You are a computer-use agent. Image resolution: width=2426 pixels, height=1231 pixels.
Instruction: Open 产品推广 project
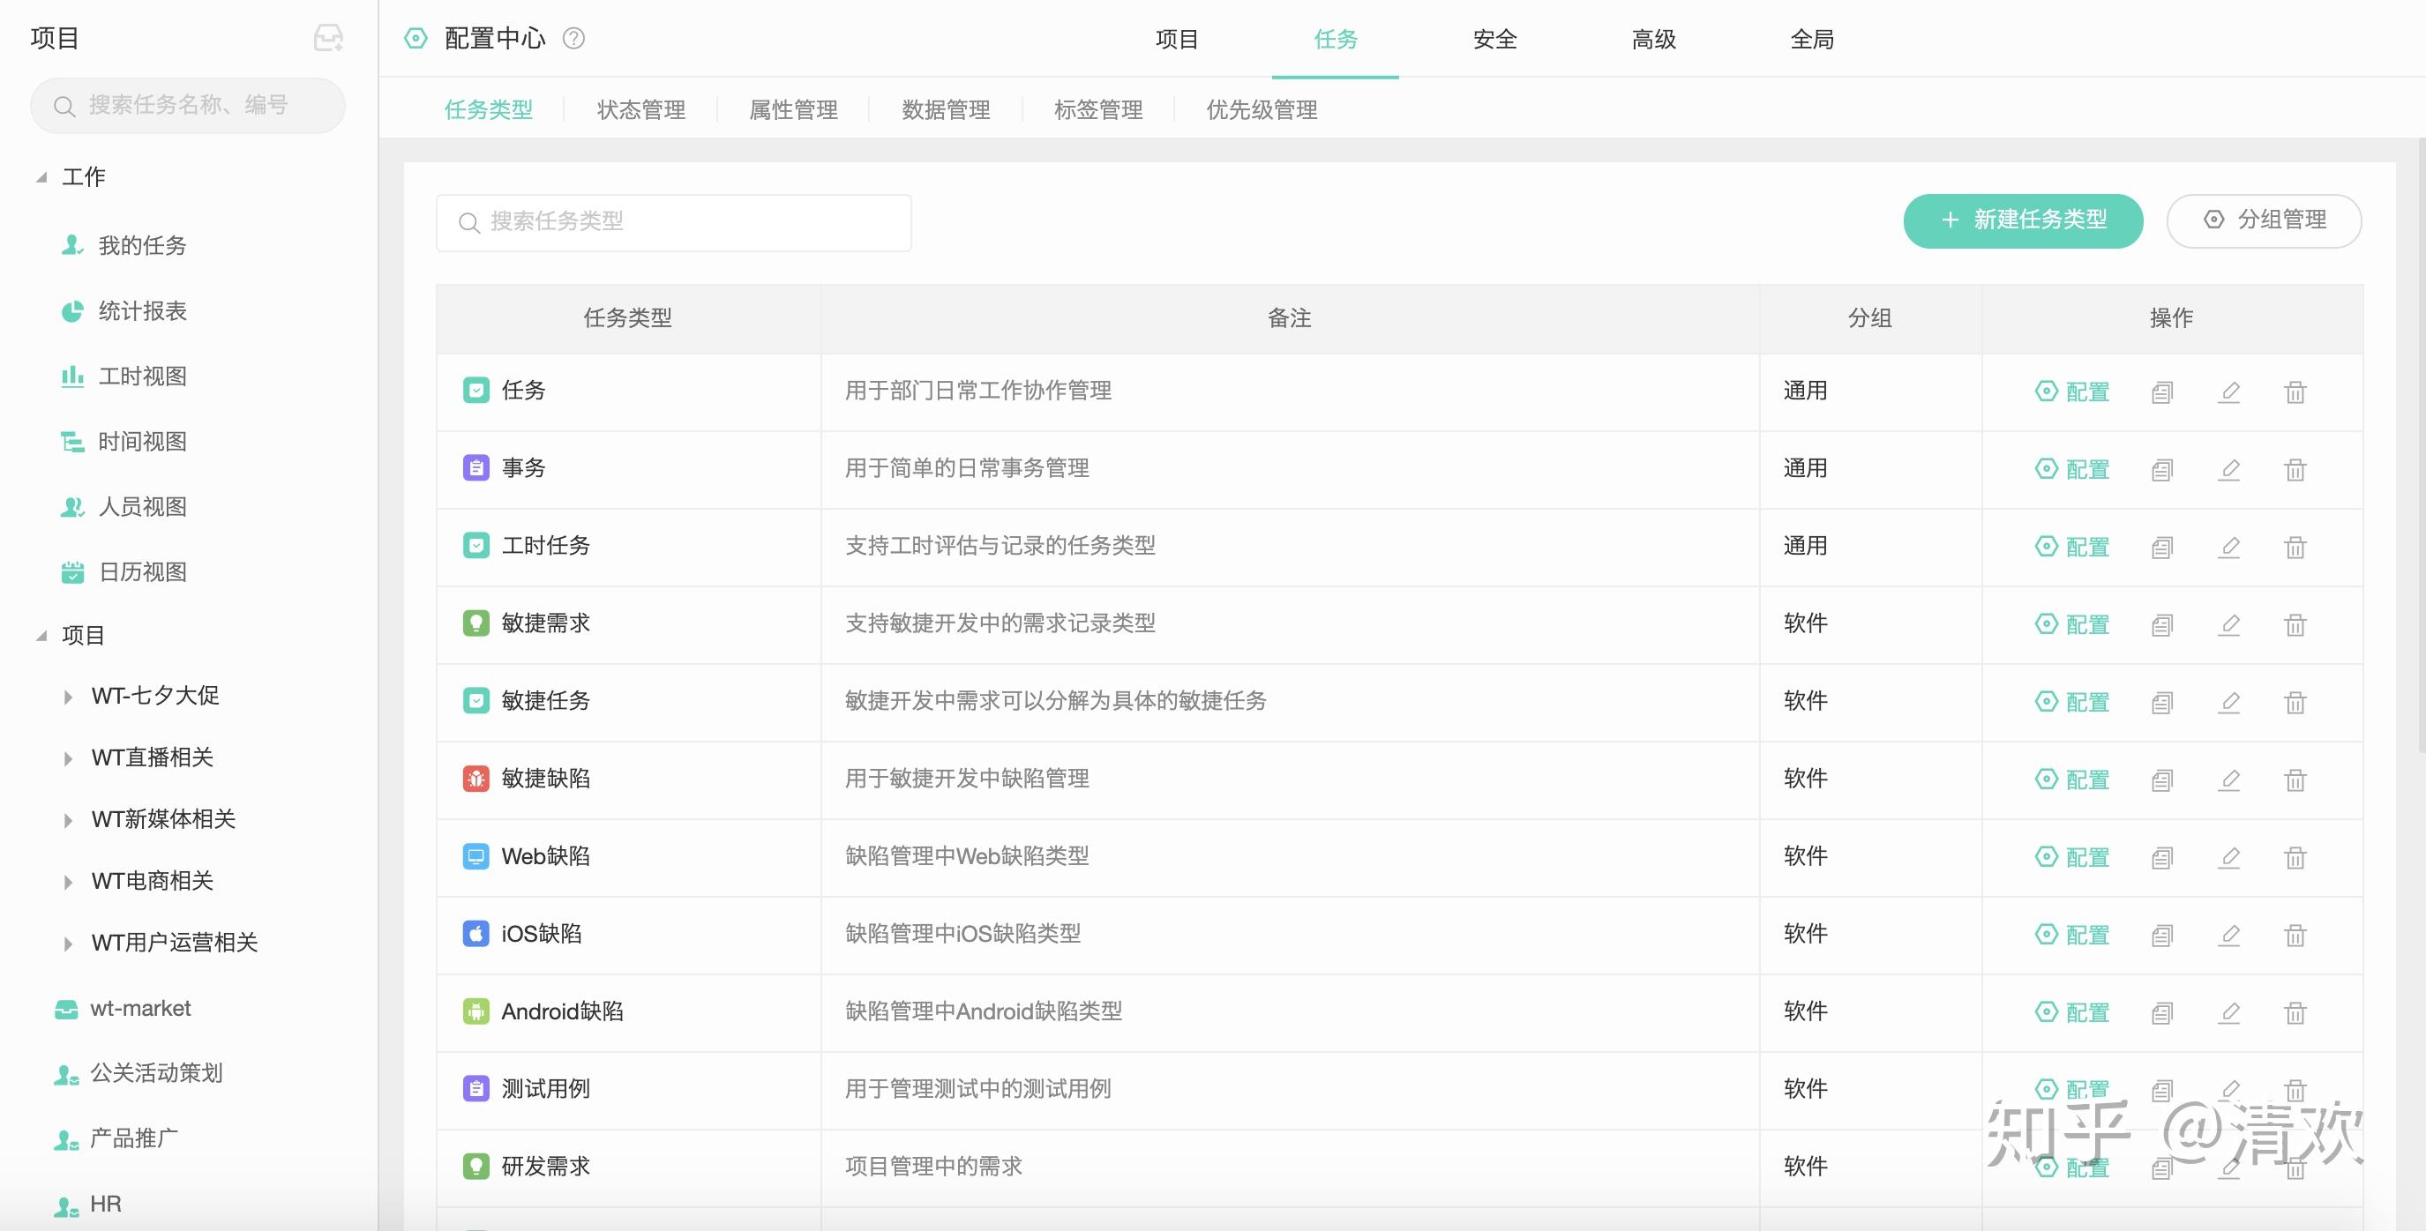[x=116, y=1138]
